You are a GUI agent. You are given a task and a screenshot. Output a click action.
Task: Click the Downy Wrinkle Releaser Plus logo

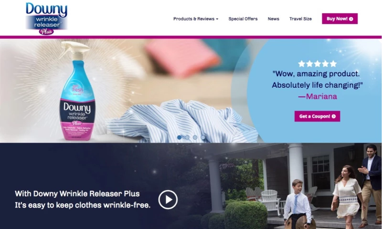46,19
